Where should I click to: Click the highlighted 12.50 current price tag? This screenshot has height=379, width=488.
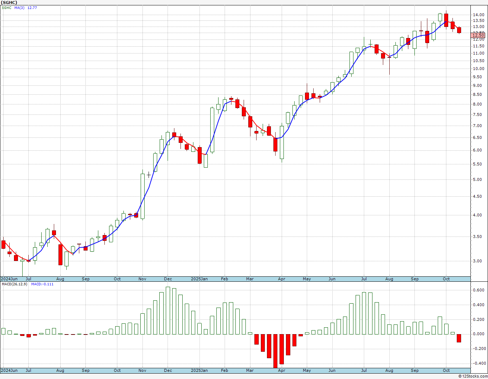[478, 35]
